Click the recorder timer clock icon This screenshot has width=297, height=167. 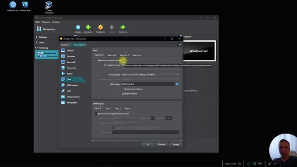pyautogui.click(x=239, y=164)
